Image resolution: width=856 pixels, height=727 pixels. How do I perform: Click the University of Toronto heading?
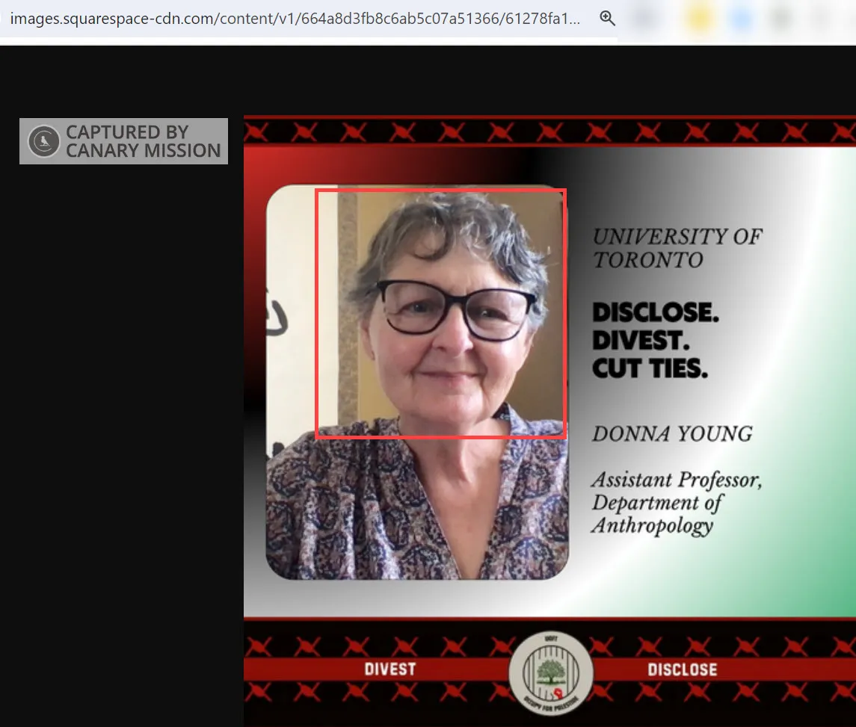click(677, 248)
